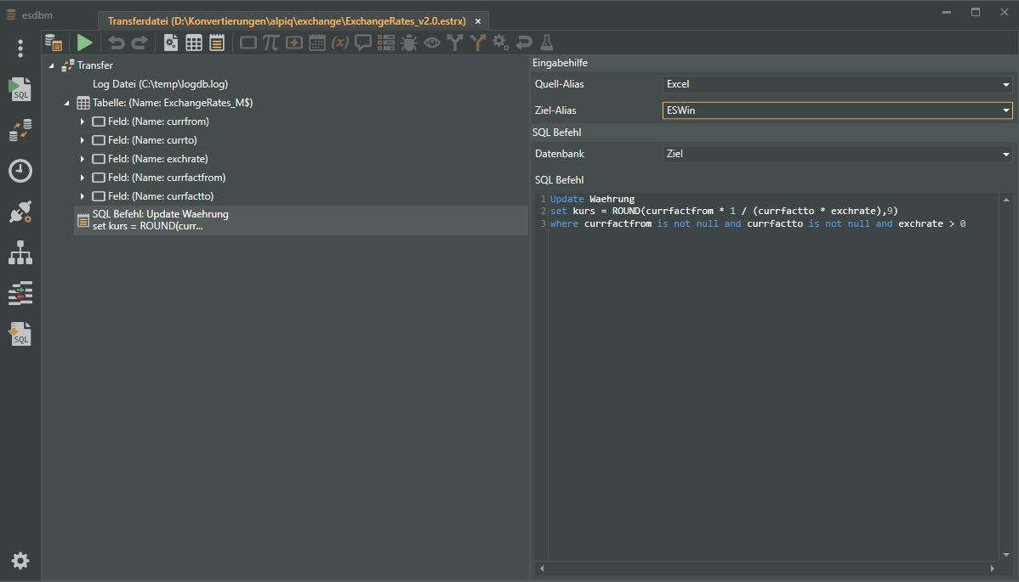
Task: Expand the currfrom field node
Action: pyautogui.click(x=83, y=121)
